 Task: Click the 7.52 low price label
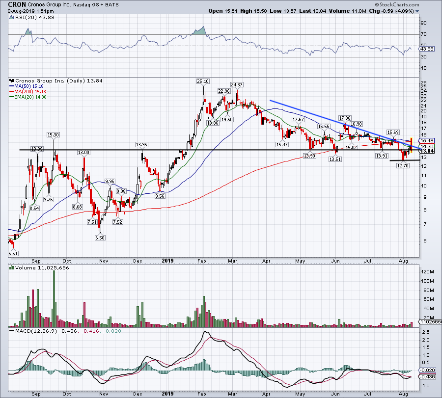(117, 222)
